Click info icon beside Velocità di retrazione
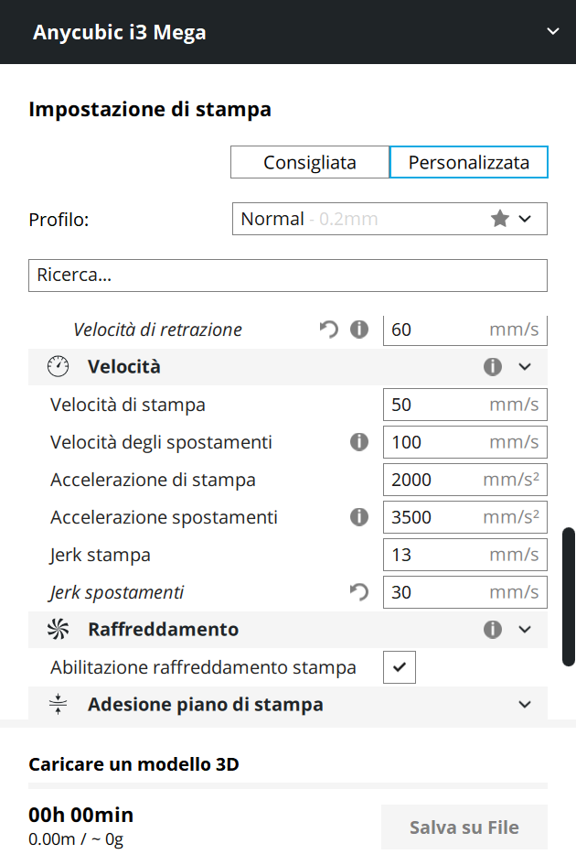576x865 pixels. (359, 330)
